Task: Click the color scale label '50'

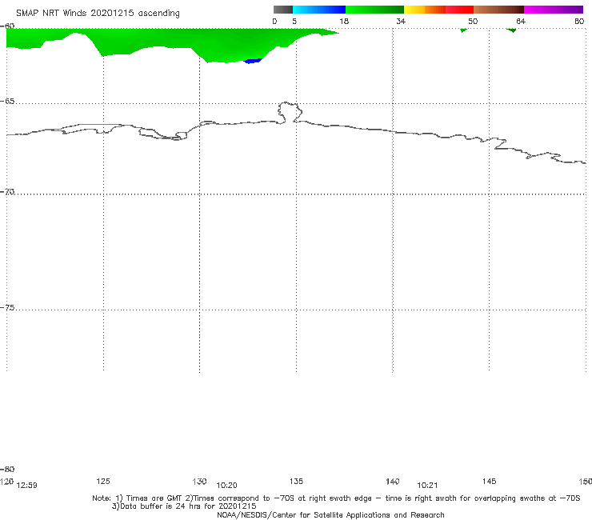Action: pyautogui.click(x=473, y=21)
